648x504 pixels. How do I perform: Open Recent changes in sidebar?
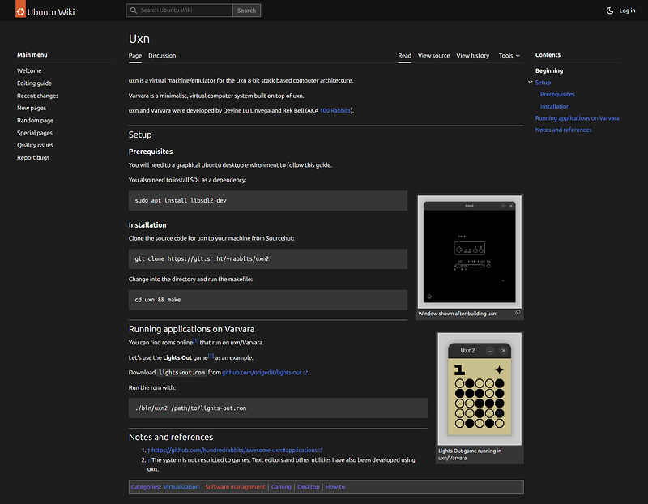tap(37, 96)
